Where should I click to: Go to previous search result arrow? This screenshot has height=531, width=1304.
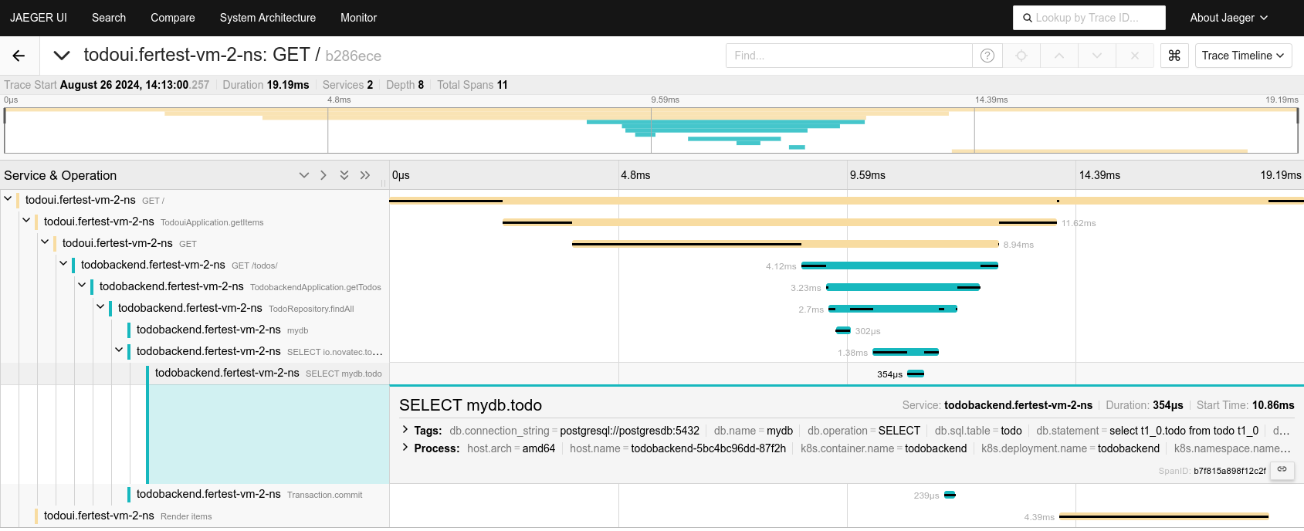coord(1059,56)
